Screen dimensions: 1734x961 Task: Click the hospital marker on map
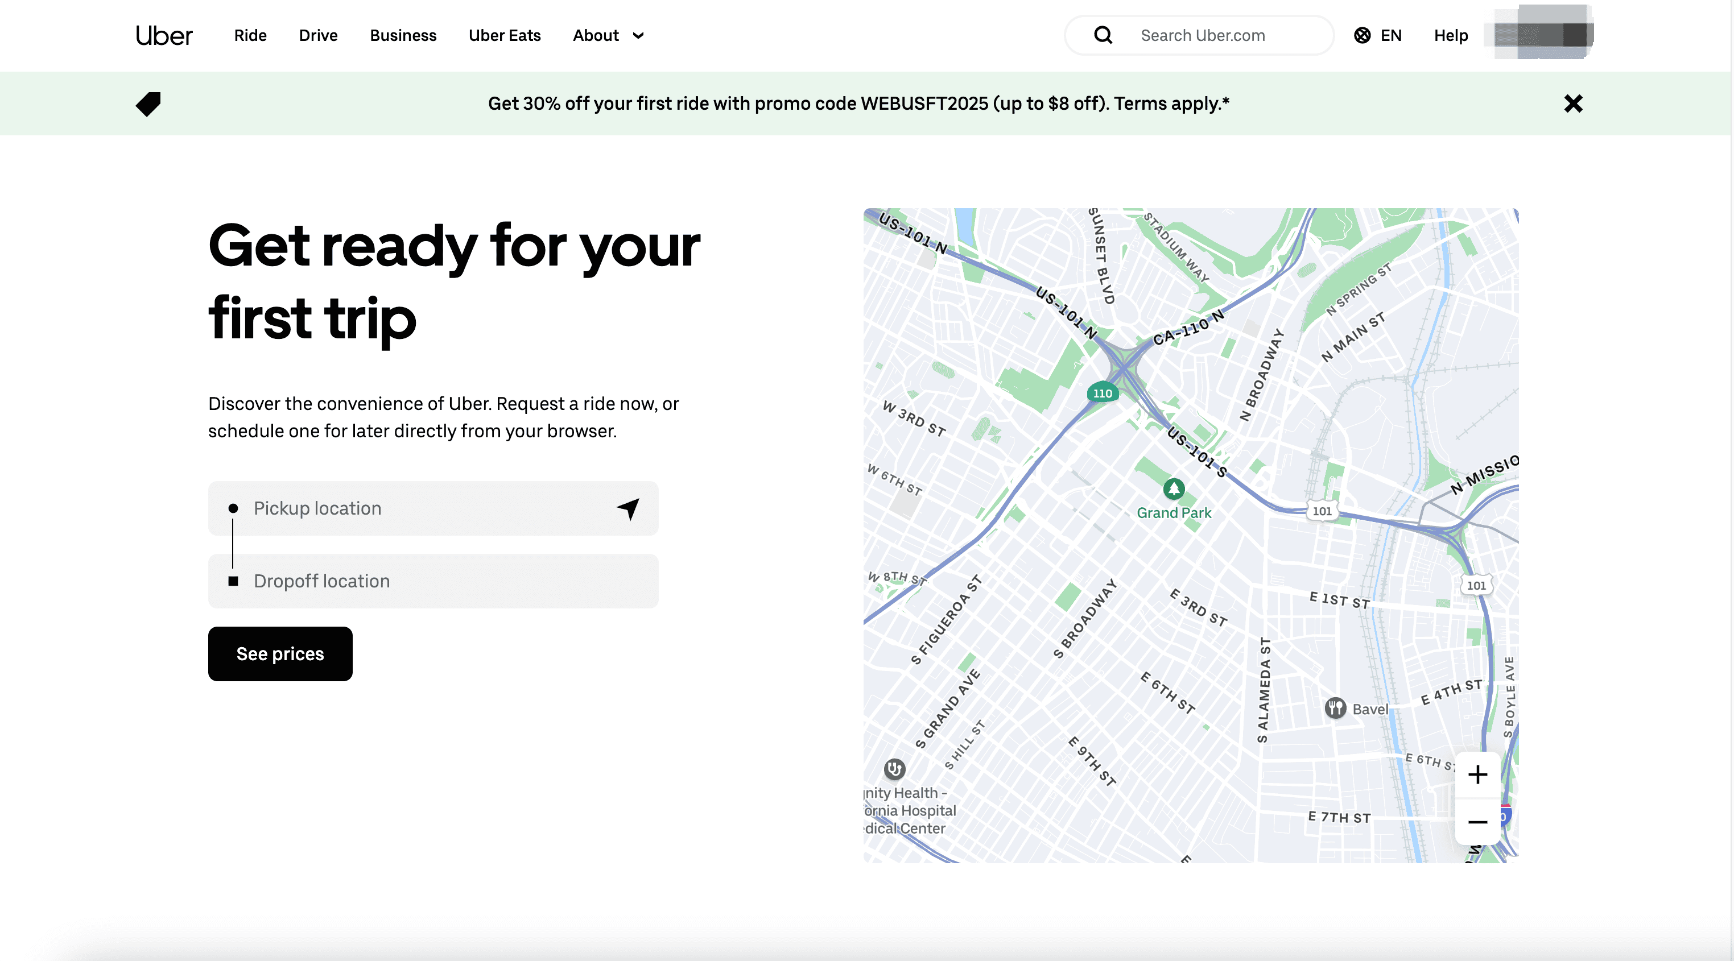click(x=894, y=769)
